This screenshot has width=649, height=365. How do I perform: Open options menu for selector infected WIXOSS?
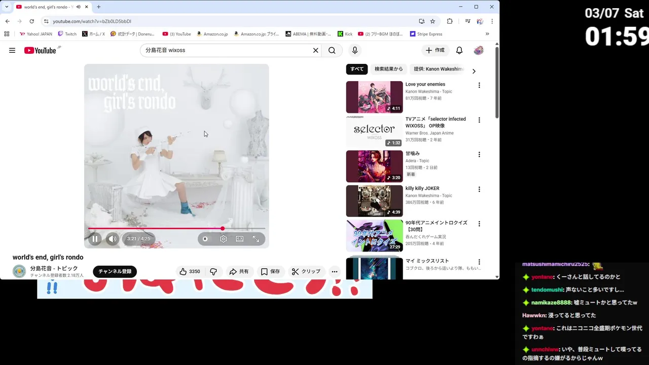tap(479, 120)
